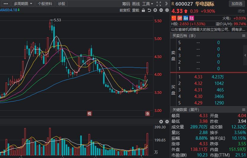The height and width of the screenshot is (158, 247).
Task: Click the 振幅 8.88% value
Action: tap(201, 138)
